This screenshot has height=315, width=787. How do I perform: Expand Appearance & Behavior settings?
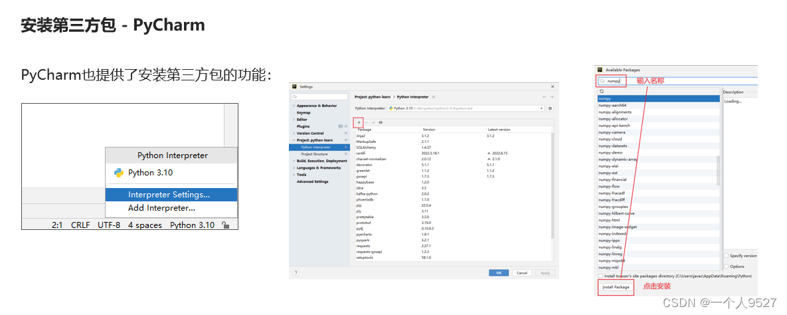[x=293, y=106]
